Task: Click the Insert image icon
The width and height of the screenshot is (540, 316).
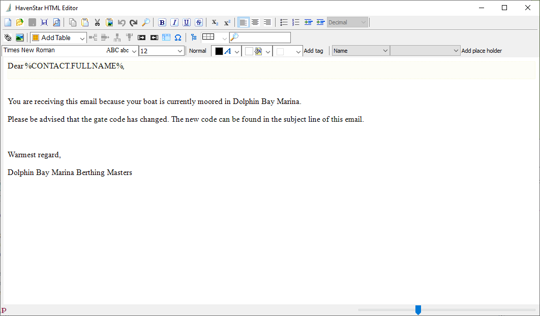Action: click(20, 38)
